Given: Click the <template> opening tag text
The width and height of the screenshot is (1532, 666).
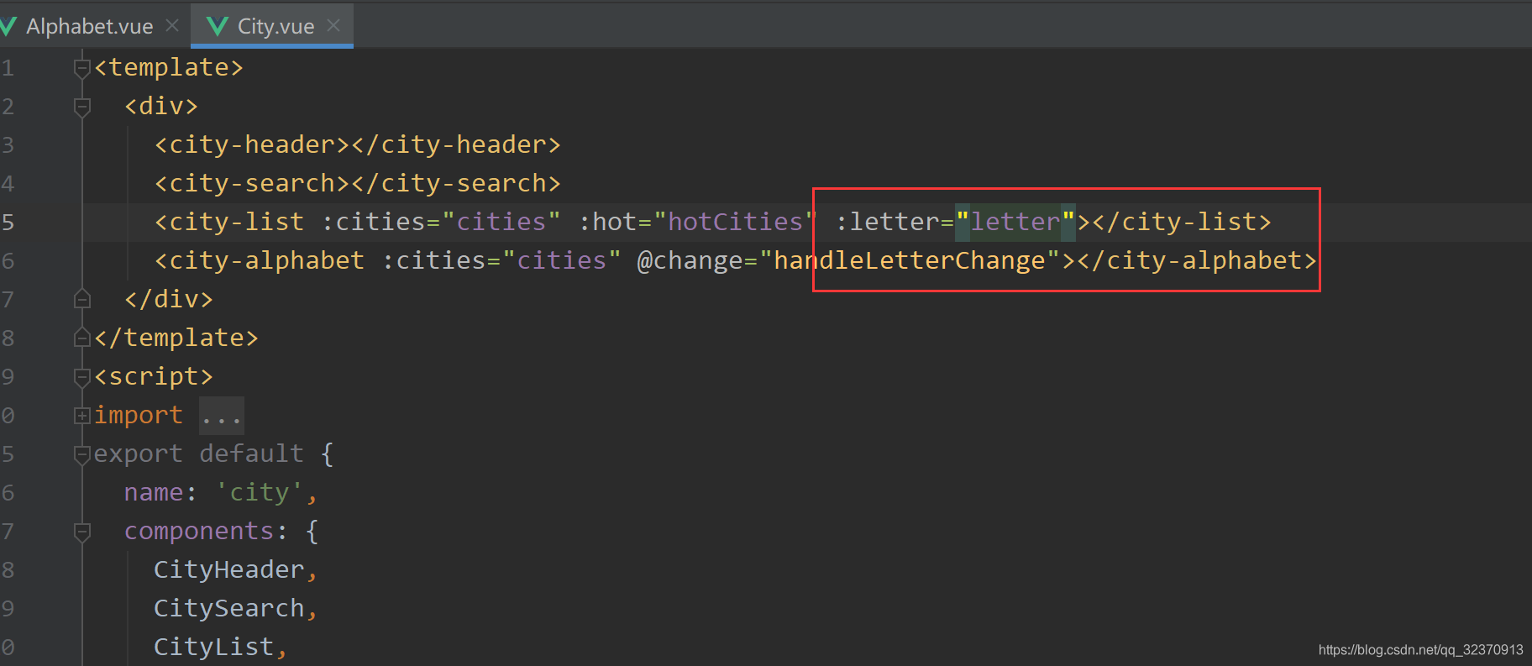Looking at the screenshot, I should (x=169, y=67).
